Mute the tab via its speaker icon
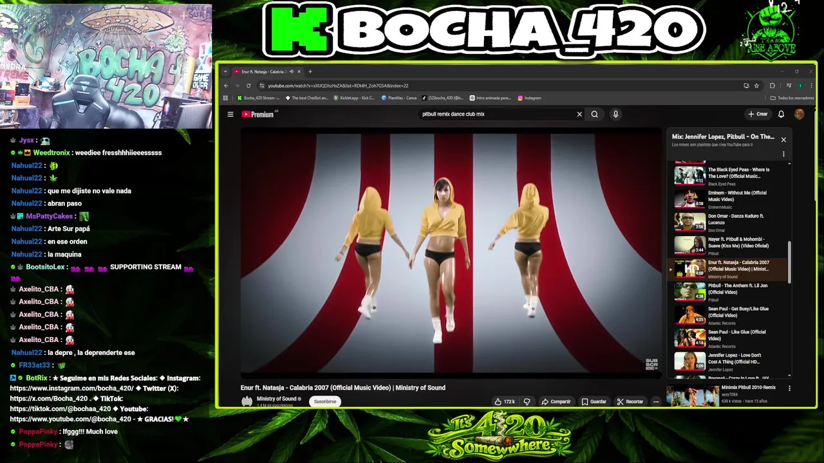 click(292, 71)
